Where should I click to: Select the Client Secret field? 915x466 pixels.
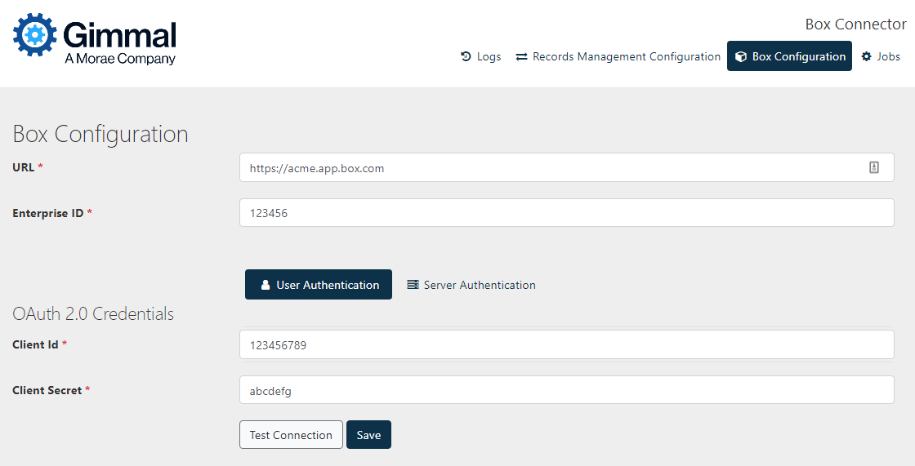[x=566, y=390]
